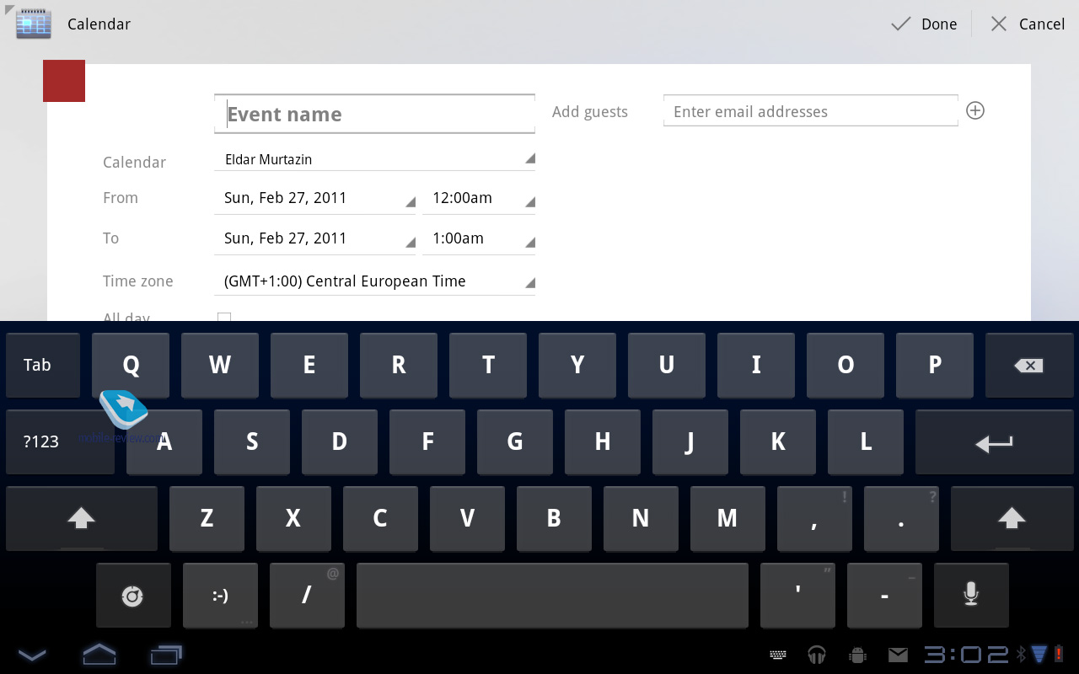Focus the Enter email addresses field
The height and width of the screenshot is (674, 1079).
coord(810,111)
